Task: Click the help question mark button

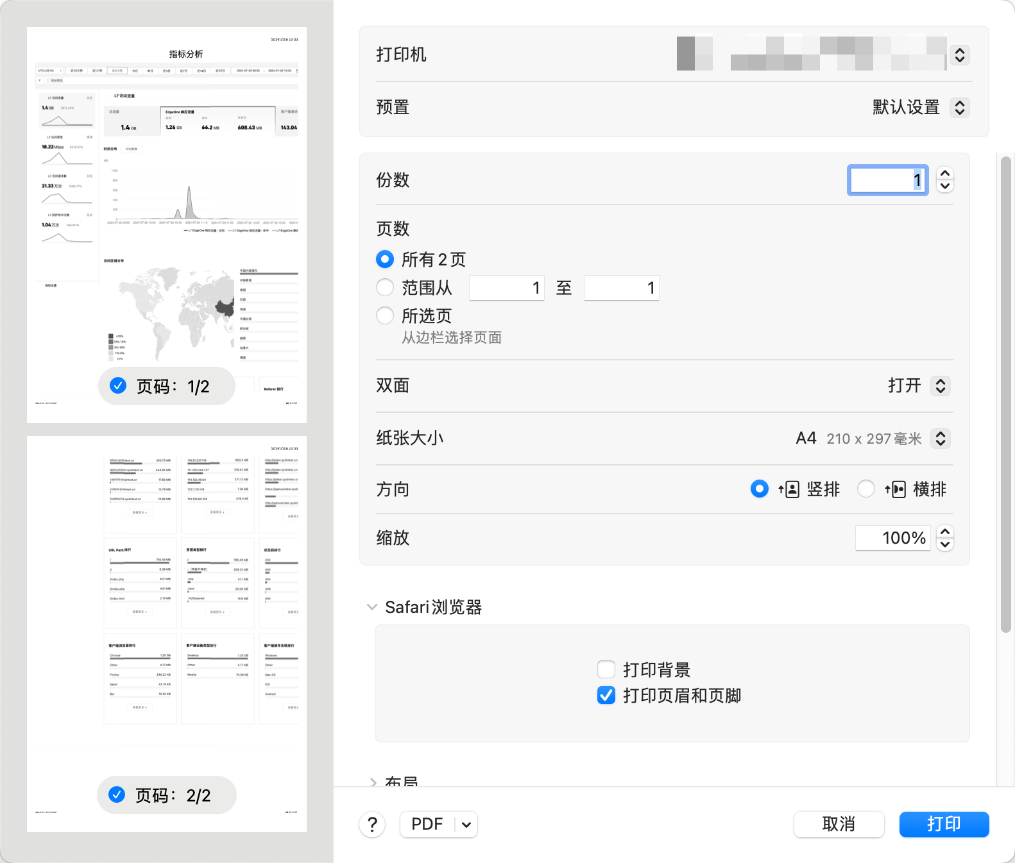Action: [x=372, y=824]
